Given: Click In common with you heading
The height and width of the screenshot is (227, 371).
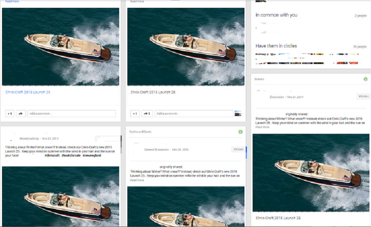Looking at the screenshot, I should tap(276, 15).
